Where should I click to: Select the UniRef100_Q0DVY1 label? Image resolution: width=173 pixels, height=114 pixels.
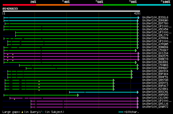tap(155, 83)
